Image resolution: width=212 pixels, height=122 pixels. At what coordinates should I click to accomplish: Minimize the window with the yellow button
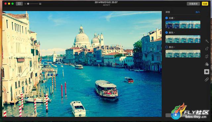point(9,4)
